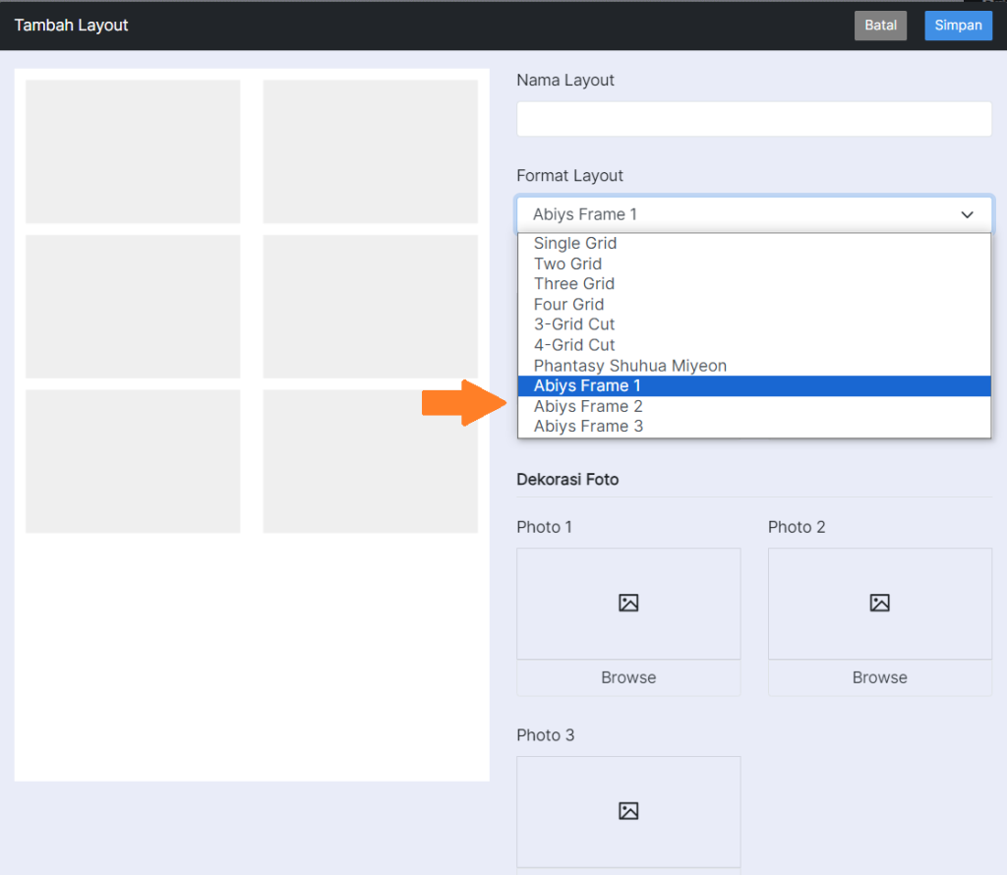The image size is (1007, 875).
Task: Select the highlighted Abiys Frame 1 option
Action: (x=754, y=385)
